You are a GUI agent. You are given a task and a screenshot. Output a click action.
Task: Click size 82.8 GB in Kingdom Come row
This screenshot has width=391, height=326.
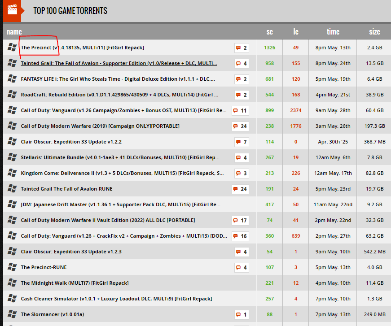tap(374, 173)
